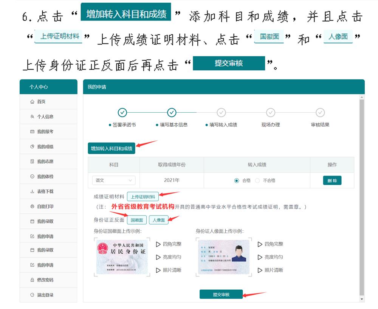Open the 语文 subject dropdown

[113, 180]
